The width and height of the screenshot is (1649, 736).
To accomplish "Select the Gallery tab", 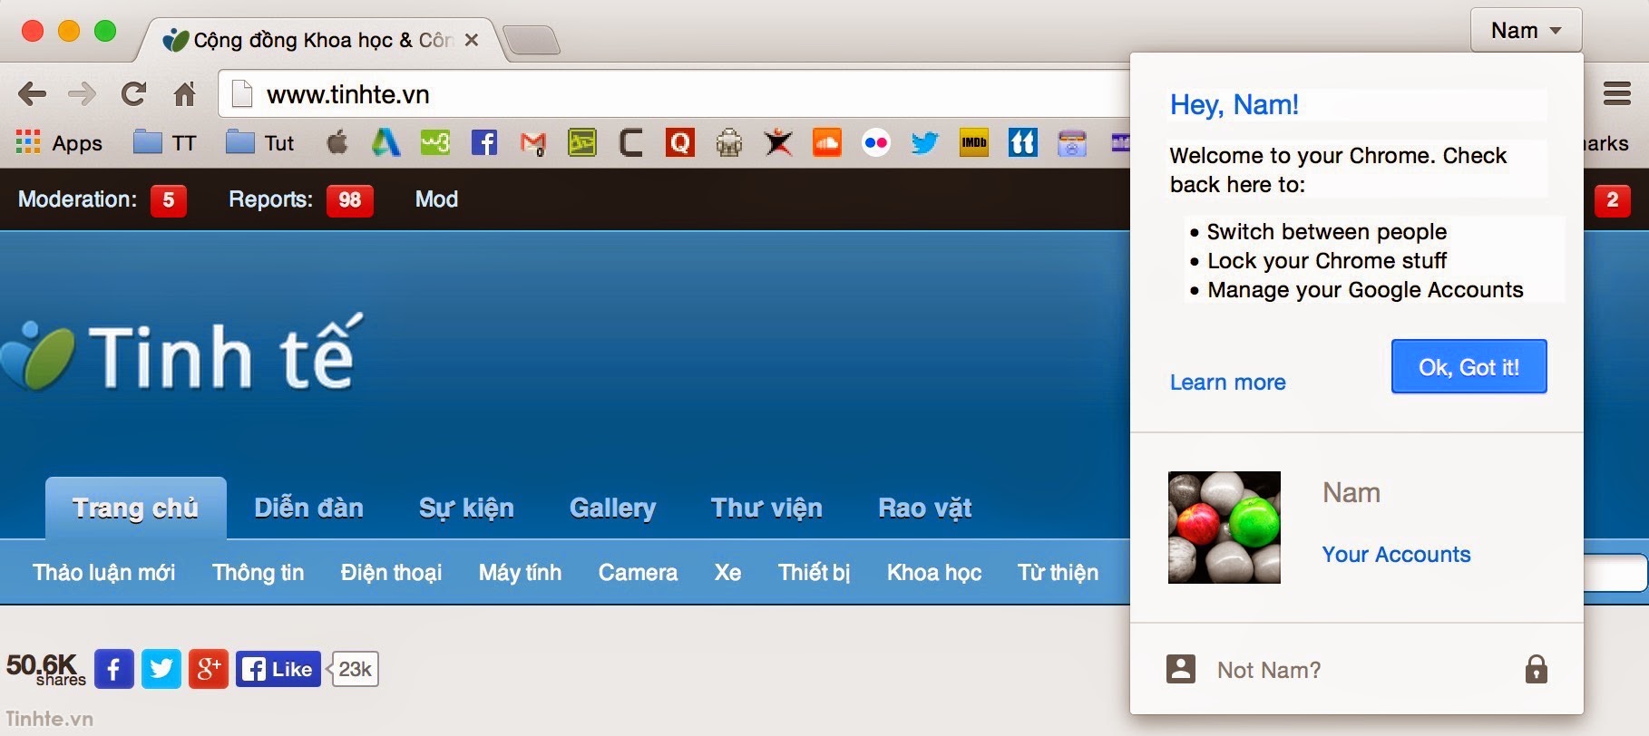I will [x=612, y=508].
